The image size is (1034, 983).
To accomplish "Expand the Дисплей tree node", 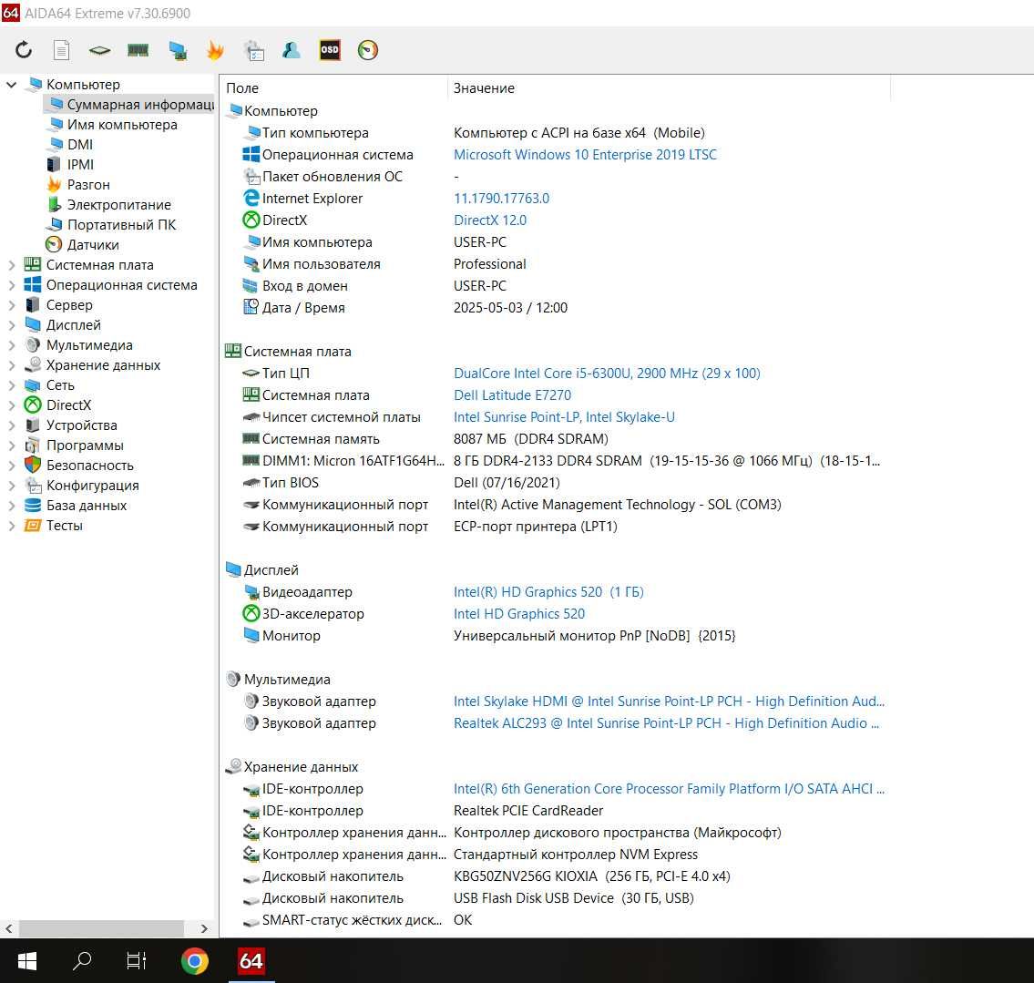I will (x=11, y=325).
